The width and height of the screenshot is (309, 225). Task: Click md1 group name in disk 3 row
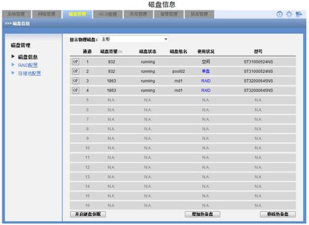[x=179, y=81]
